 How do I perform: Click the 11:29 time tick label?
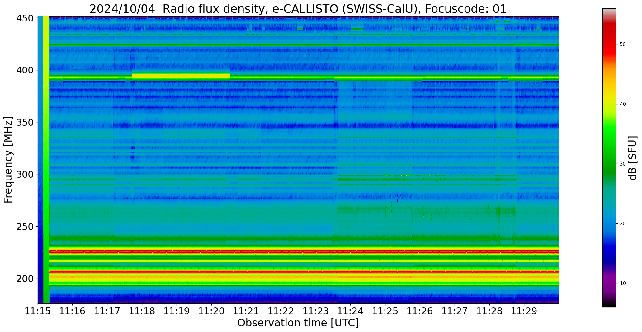coord(524,311)
